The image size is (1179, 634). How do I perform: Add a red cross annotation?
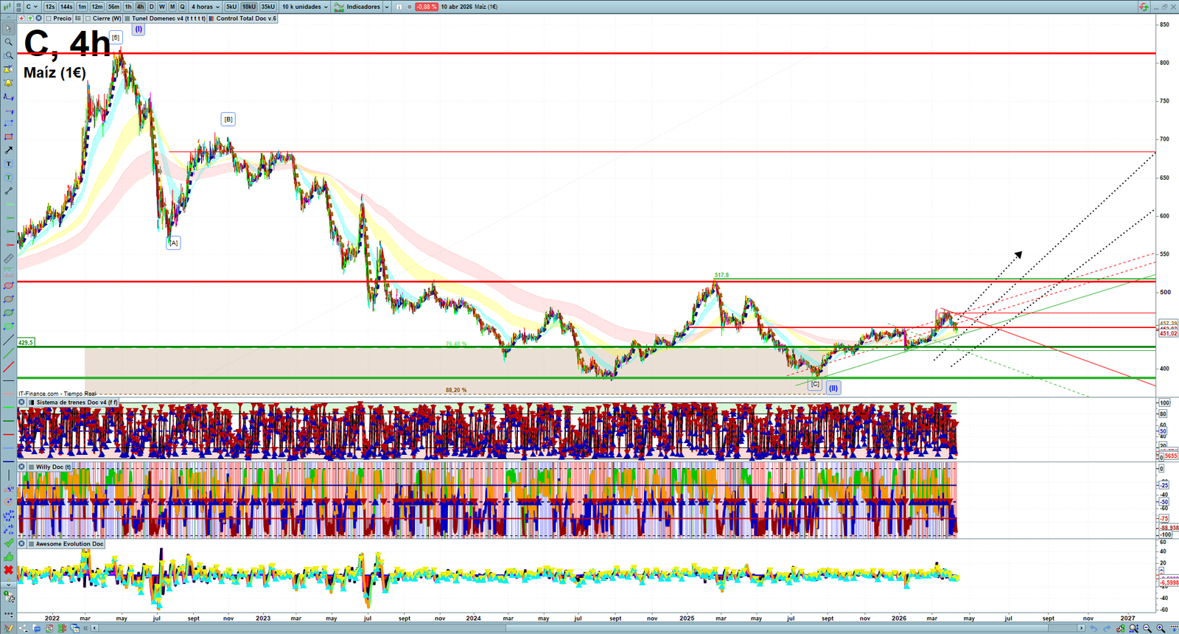click(8, 570)
